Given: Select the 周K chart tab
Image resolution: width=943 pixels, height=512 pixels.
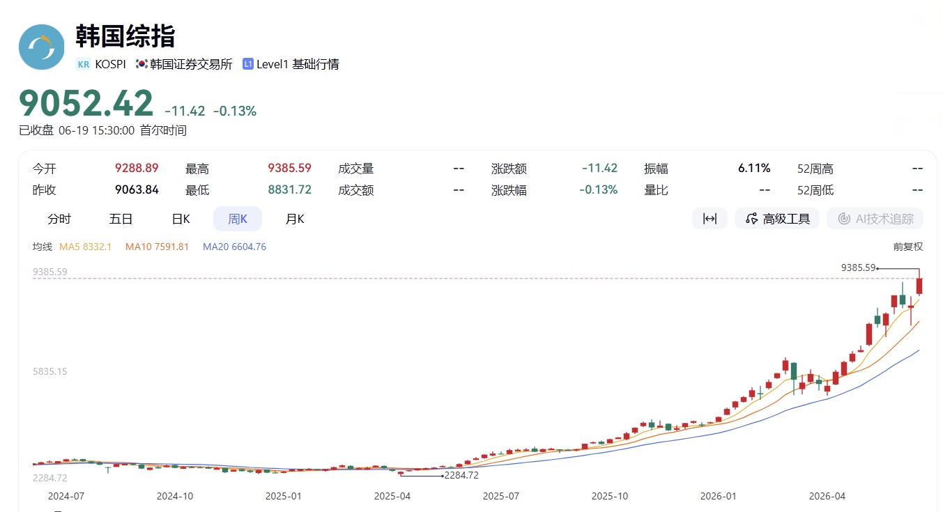Looking at the screenshot, I should click(x=238, y=219).
